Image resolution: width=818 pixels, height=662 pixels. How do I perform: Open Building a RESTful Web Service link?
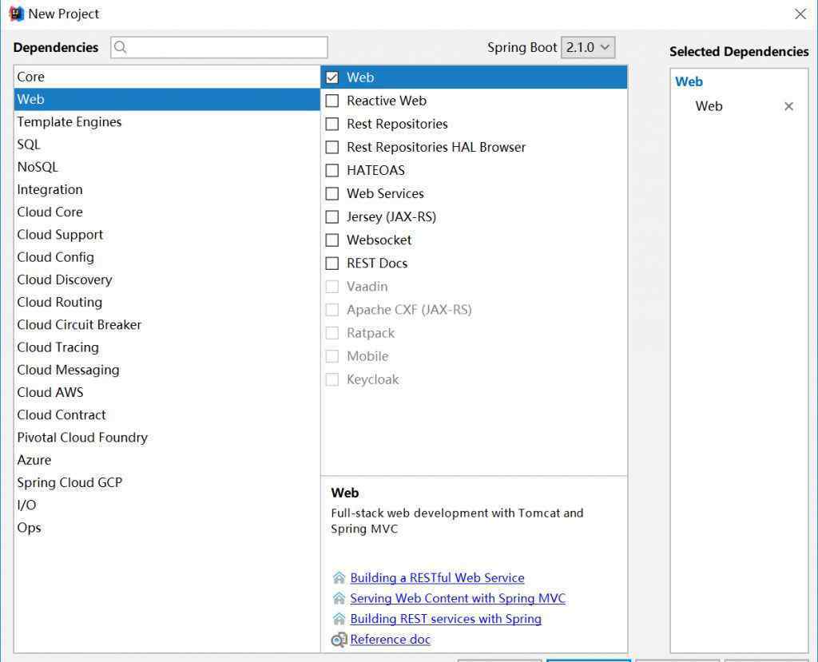click(437, 578)
